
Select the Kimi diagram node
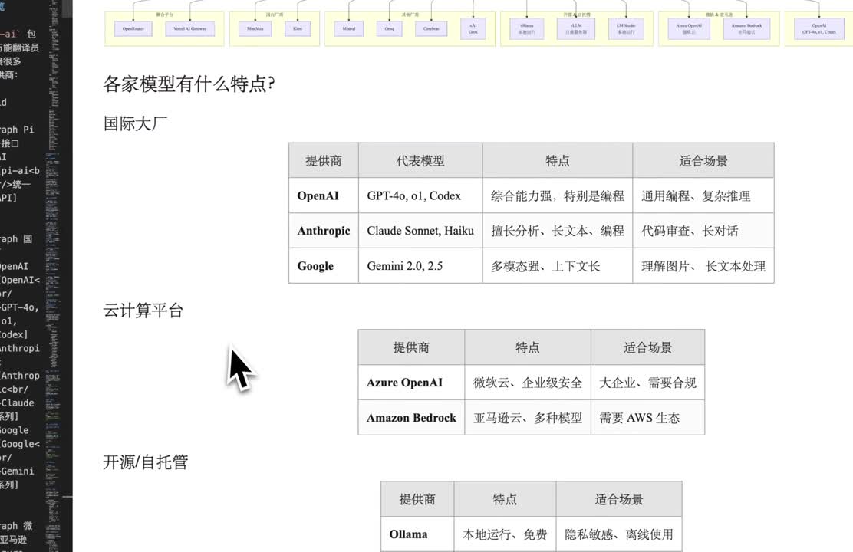[298, 28]
